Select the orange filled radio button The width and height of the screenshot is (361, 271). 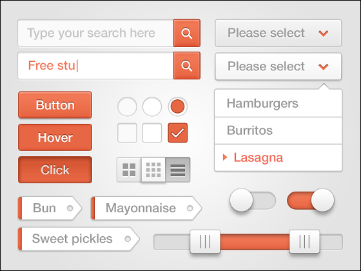[x=177, y=106]
